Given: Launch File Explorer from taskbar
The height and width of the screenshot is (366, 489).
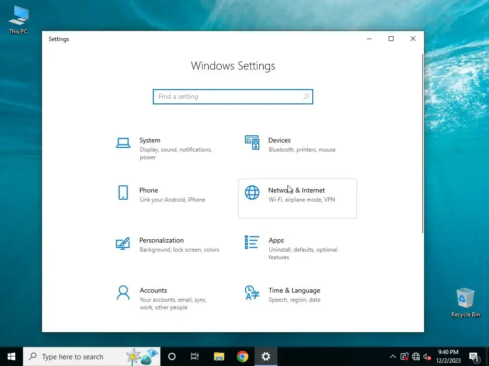Looking at the screenshot, I should tap(219, 356).
